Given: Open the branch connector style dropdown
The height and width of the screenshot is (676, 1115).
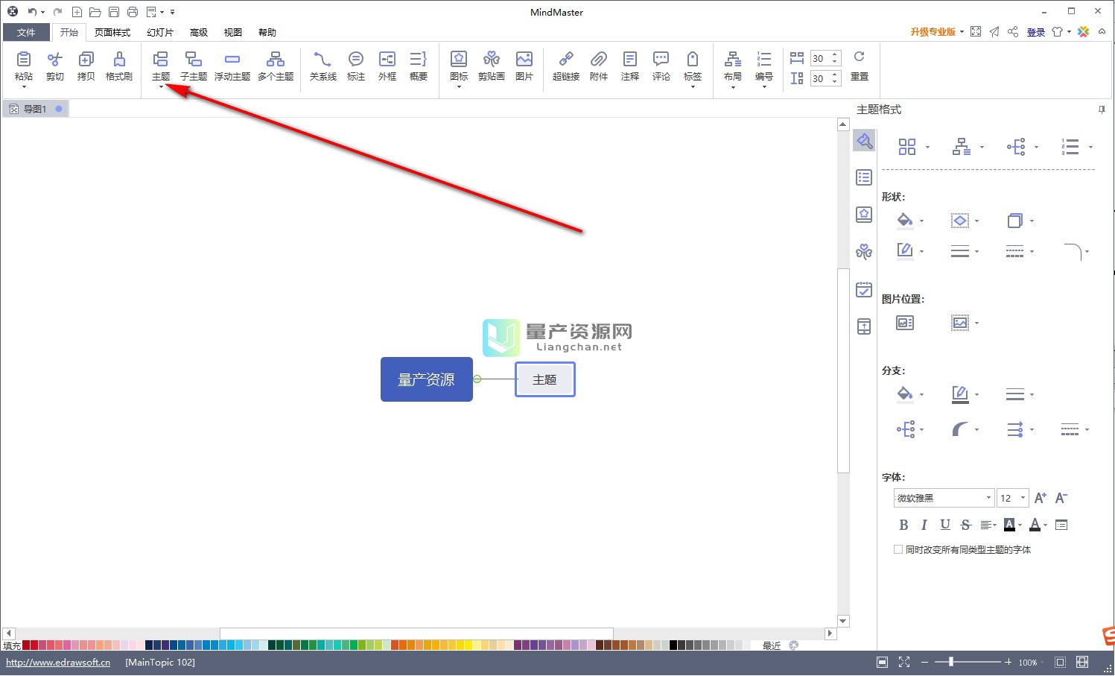Looking at the screenshot, I should pyautogui.click(x=922, y=430).
